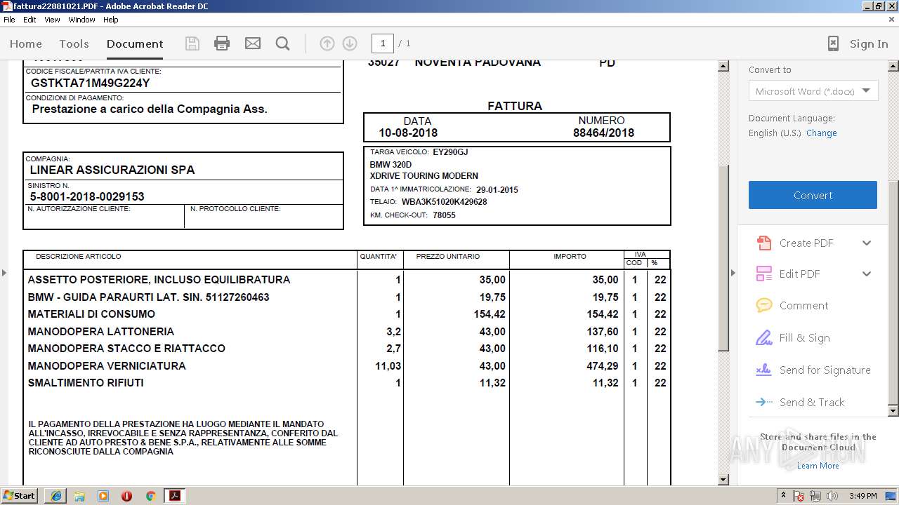Click the Print icon in toolbar

coord(222,43)
